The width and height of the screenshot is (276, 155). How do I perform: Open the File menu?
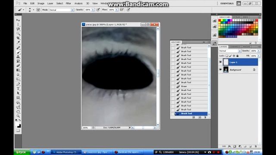(x=25, y=3)
